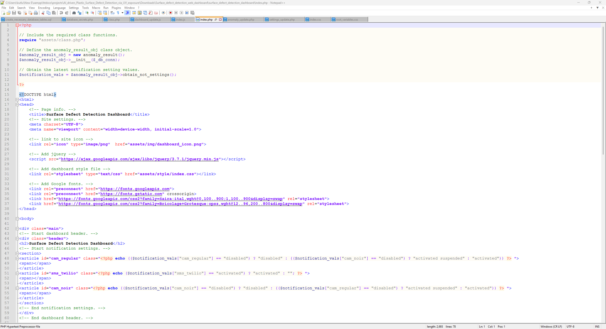Toggle synchronize vertical scrolling
This screenshot has height=329, width=606.
pyautogui.click(x=99, y=13)
